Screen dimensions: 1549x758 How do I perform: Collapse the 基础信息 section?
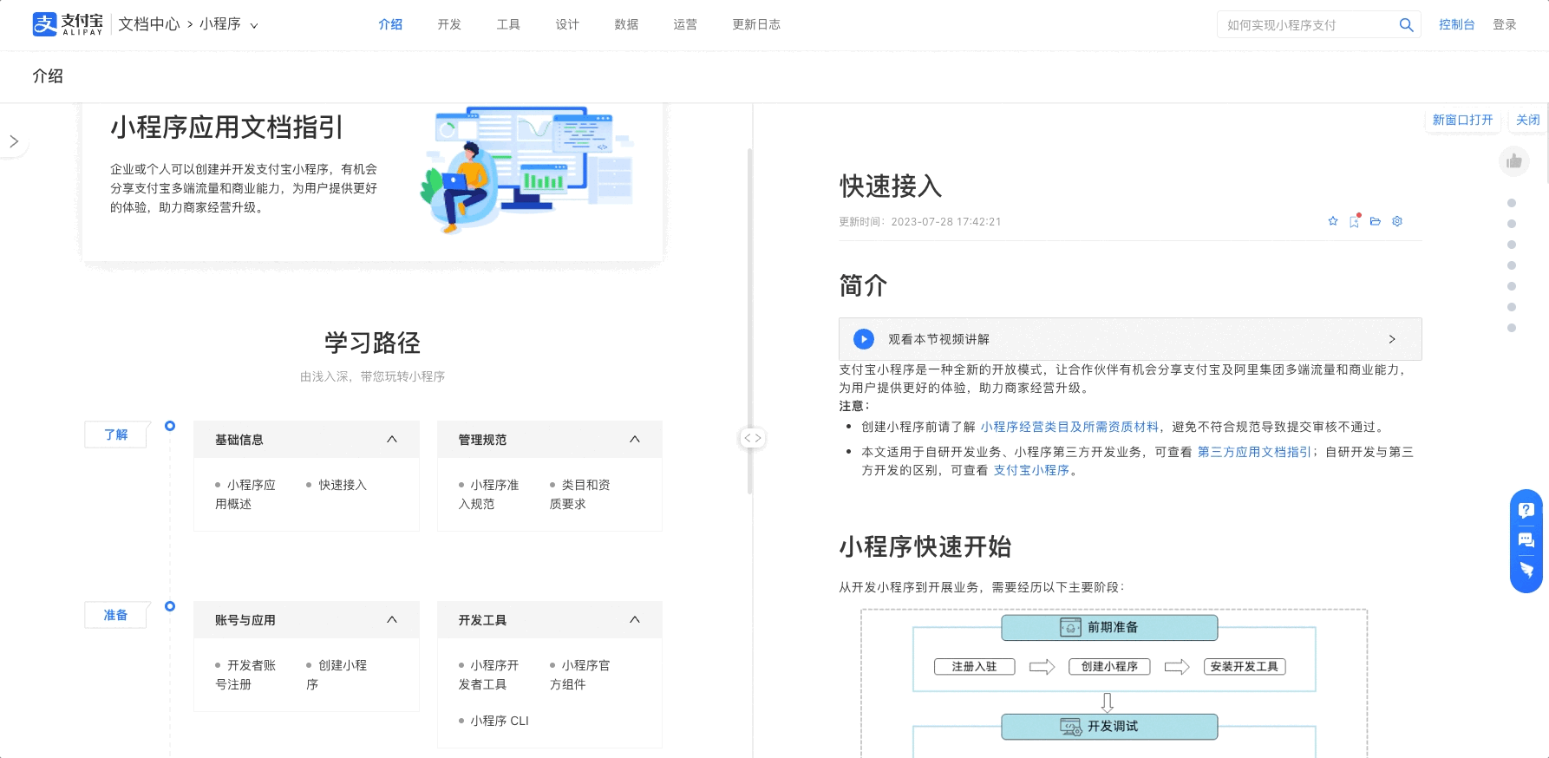(x=392, y=440)
